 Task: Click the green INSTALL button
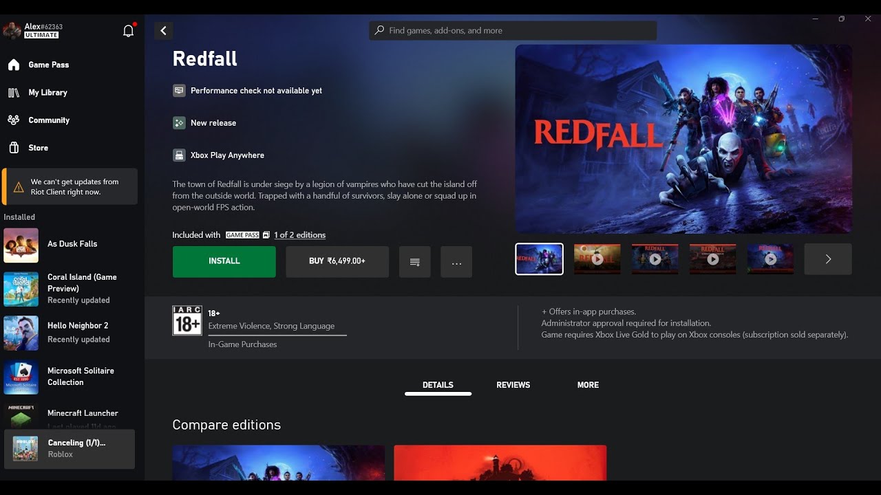tap(224, 262)
